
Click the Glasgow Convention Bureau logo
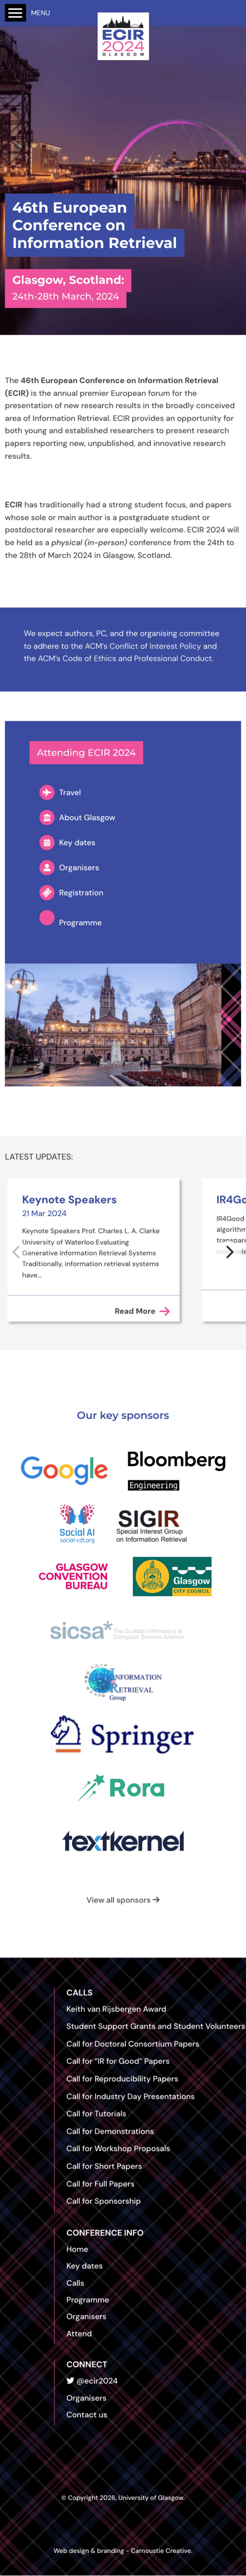tap(73, 1576)
